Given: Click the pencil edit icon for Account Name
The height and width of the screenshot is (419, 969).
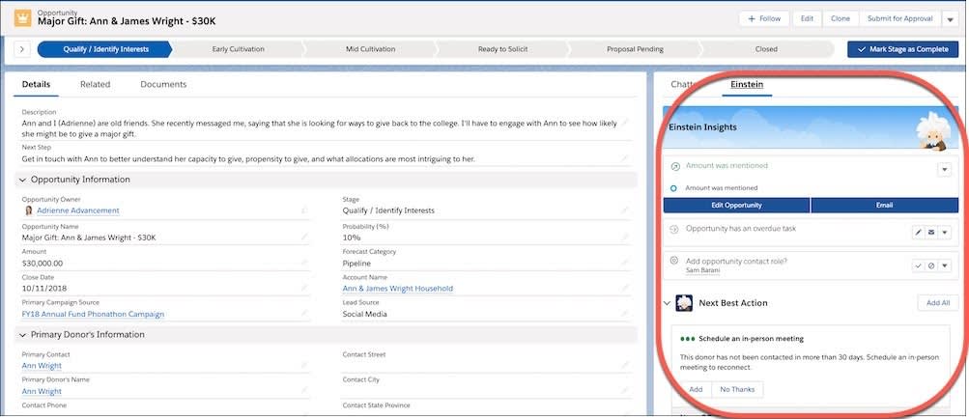Looking at the screenshot, I should (x=624, y=288).
